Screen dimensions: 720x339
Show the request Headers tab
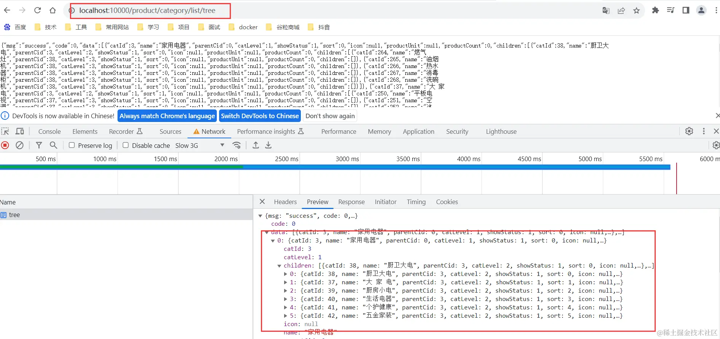pyautogui.click(x=285, y=202)
